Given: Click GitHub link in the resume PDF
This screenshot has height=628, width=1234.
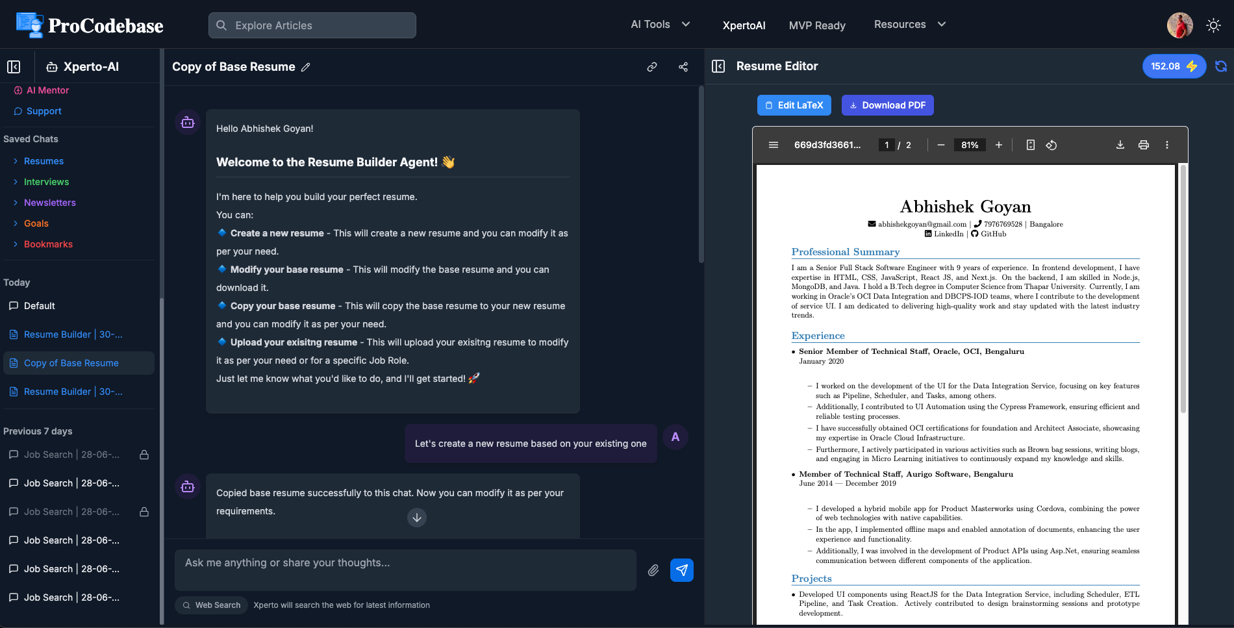Looking at the screenshot, I should point(994,234).
